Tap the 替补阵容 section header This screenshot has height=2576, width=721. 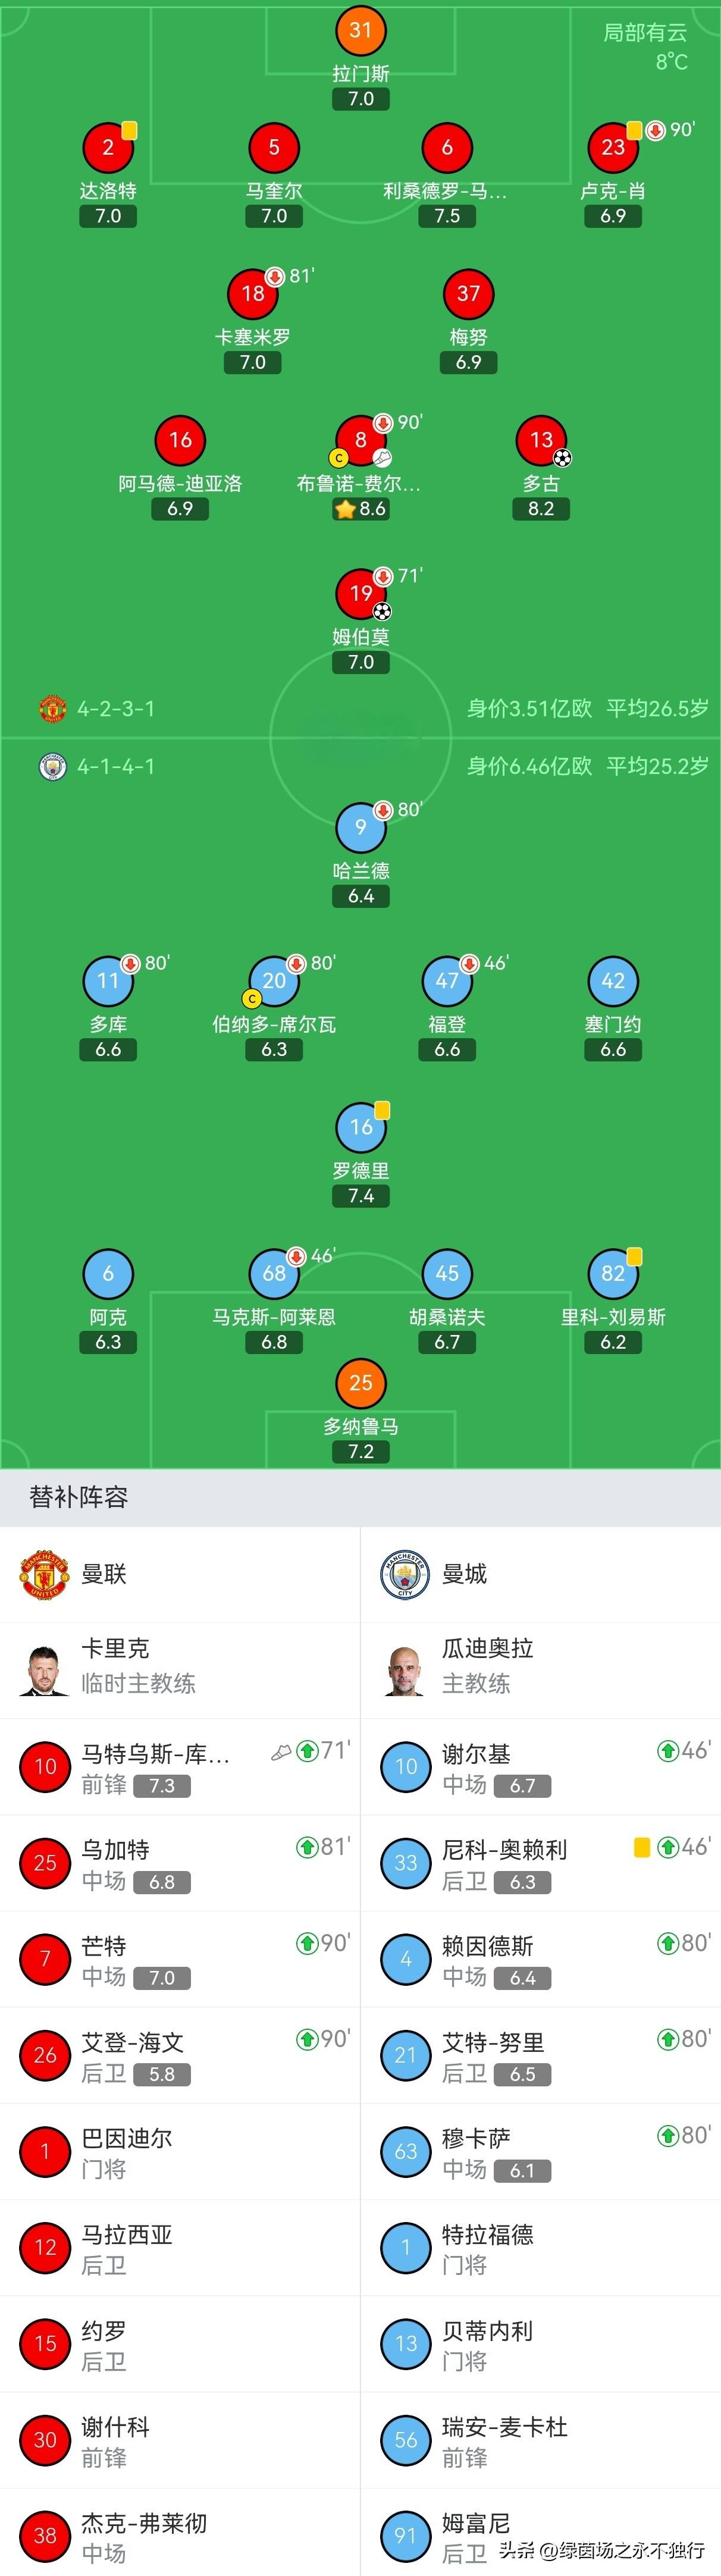tap(79, 1497)
